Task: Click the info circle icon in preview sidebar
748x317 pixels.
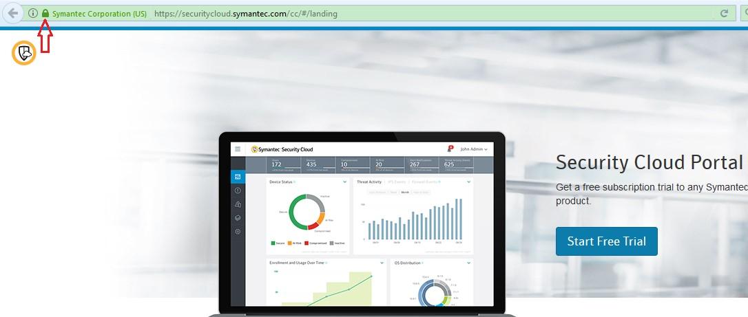Action: 238,190
